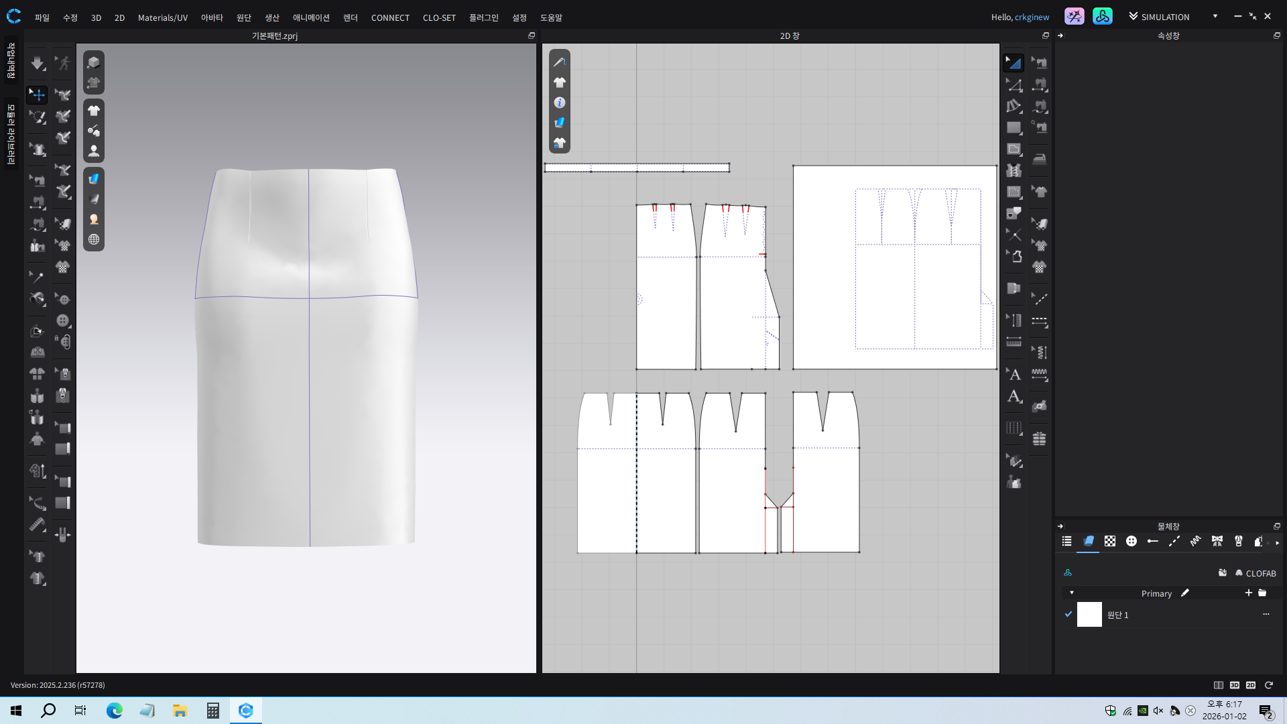The width and height of the screenshot is (1287, 724).
Task: Open the pen tool in 2D window toolbar
Action: click(x=560, y=62)
